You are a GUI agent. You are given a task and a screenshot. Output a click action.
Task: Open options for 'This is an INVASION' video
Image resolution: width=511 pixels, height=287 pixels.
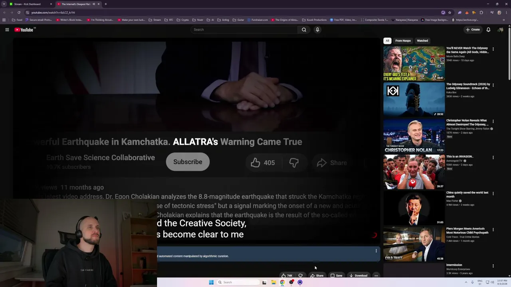coord(493,157)
